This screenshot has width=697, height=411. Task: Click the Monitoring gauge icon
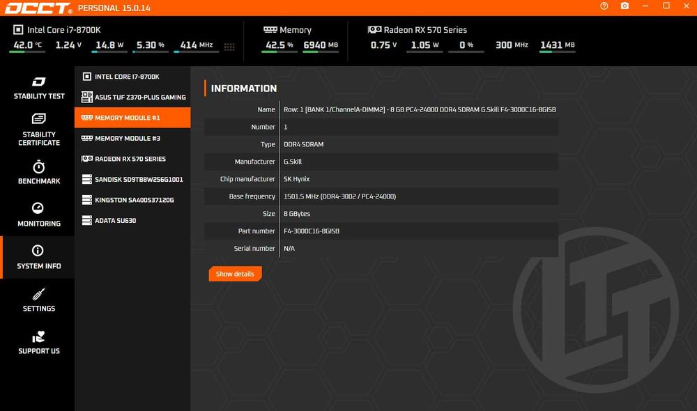click(x=38, y=208)
